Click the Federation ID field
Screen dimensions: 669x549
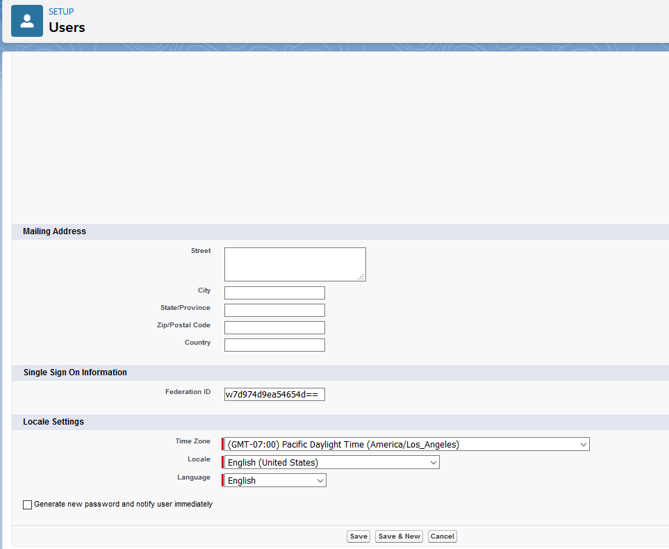pos(274,395)
